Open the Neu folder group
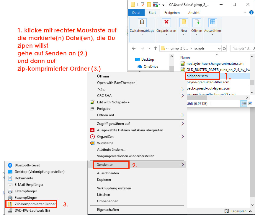This screenshot has width=255, height=215. (x=184, y=30)
